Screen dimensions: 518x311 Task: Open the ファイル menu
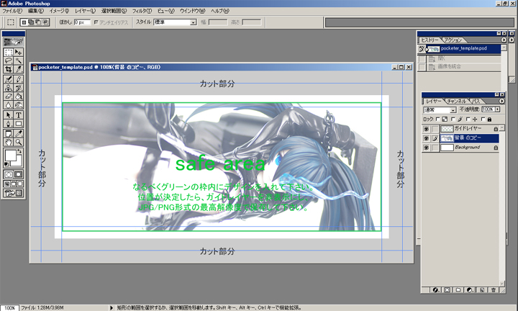coord(12,11)
